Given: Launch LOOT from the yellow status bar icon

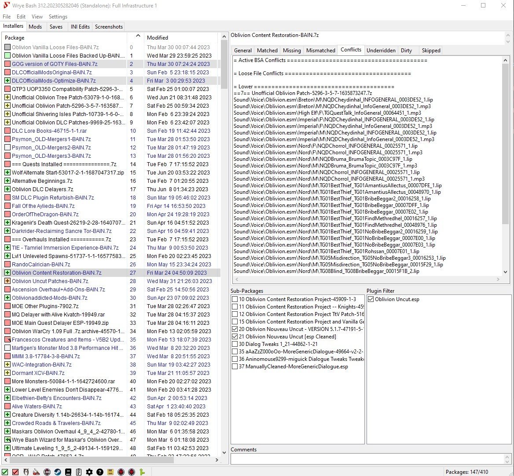Looking at the screenshot, I should 110,472.
